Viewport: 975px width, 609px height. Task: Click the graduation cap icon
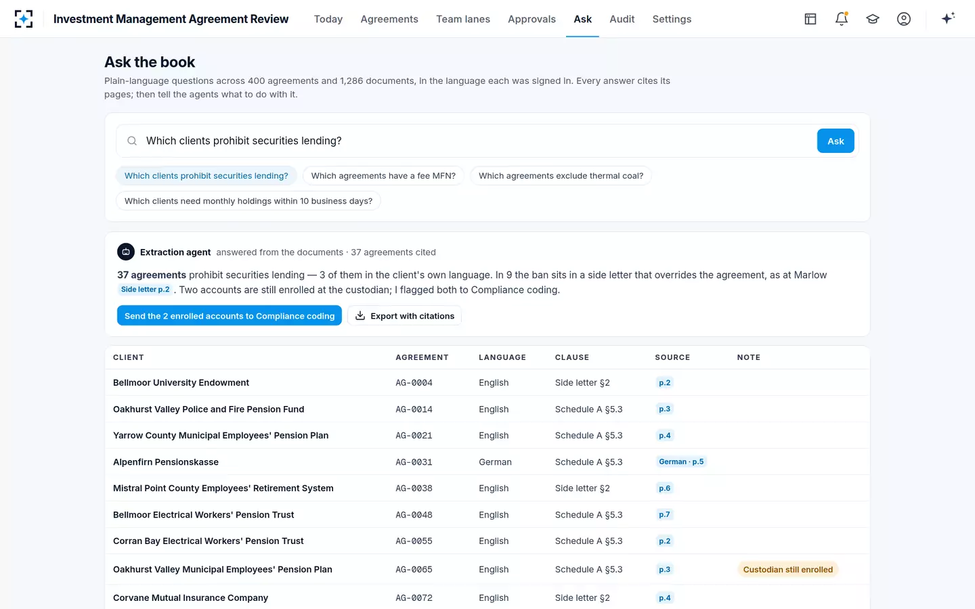point(873,19)
